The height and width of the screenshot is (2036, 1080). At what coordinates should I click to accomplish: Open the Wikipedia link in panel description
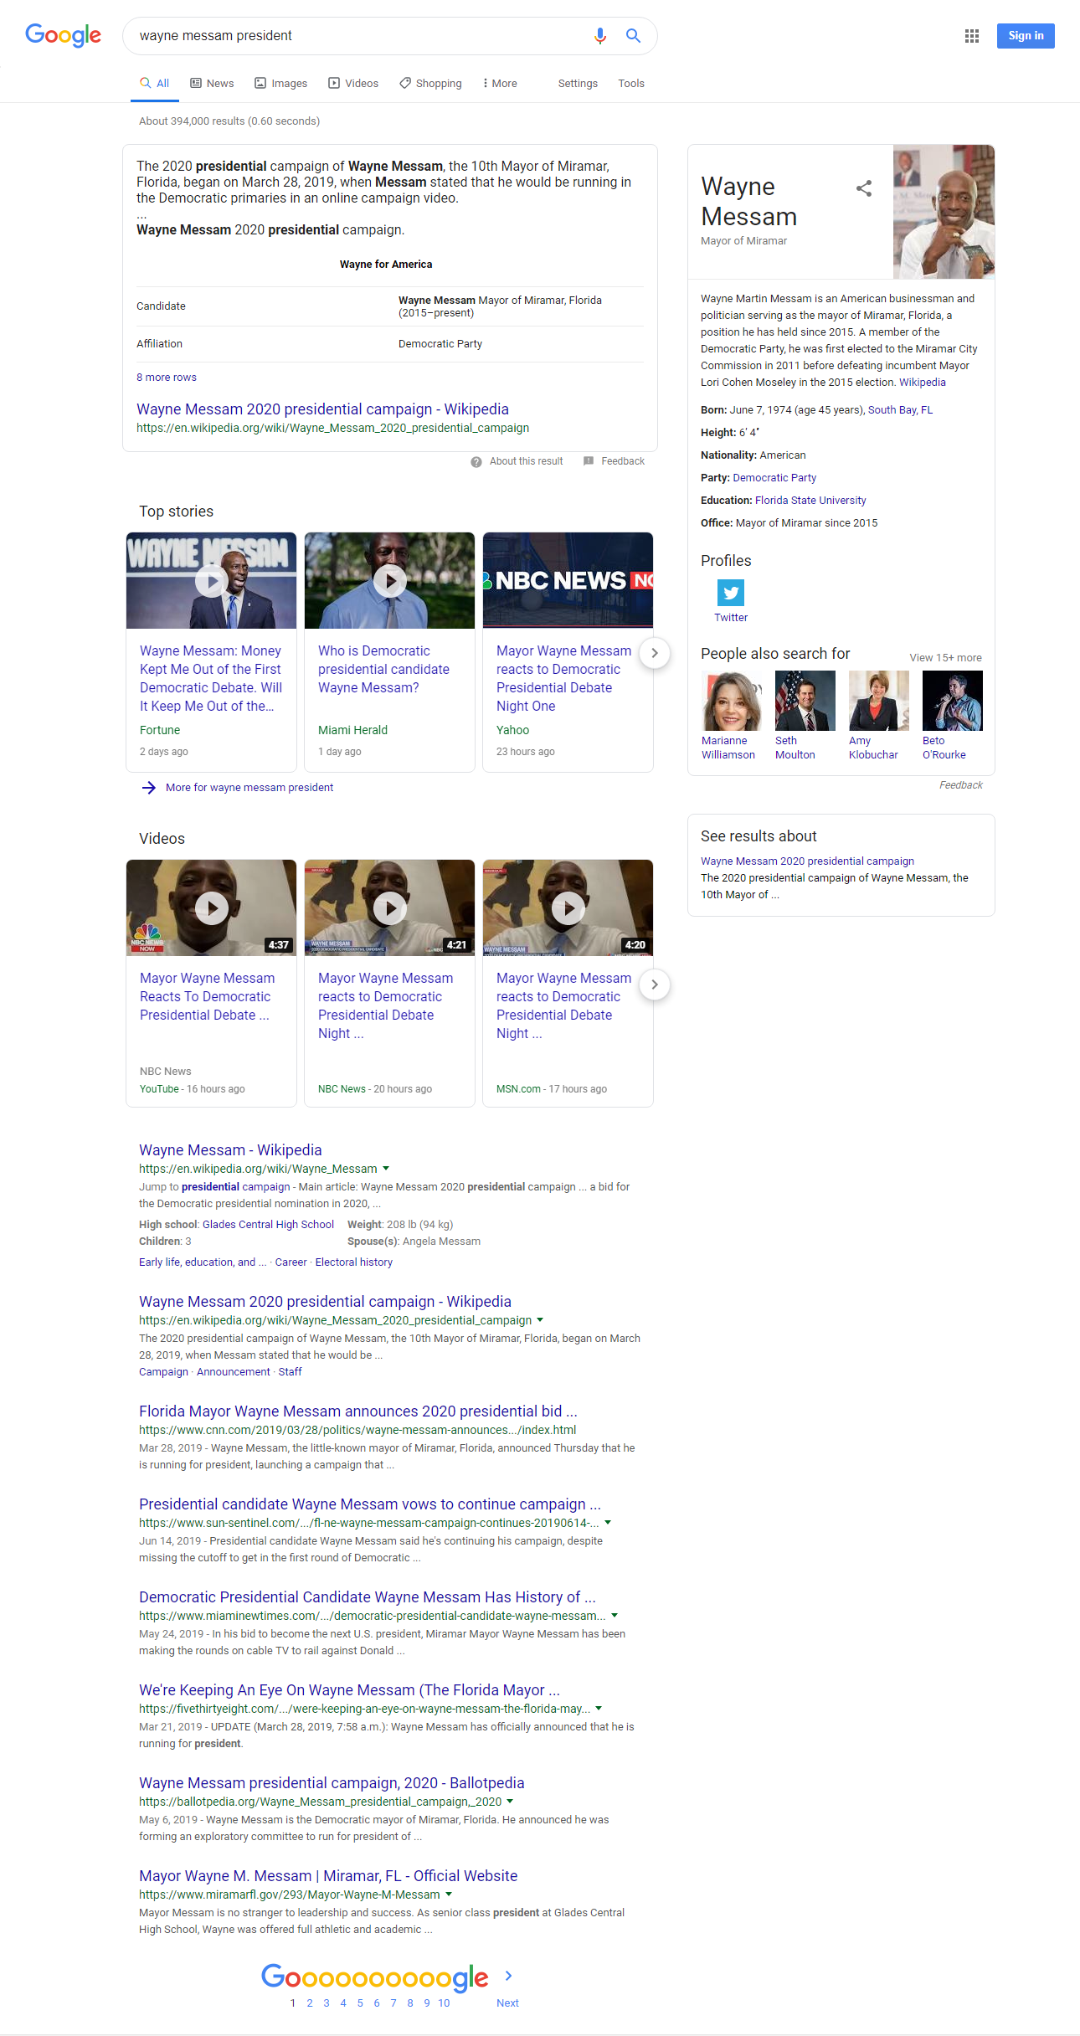click(922, 383)
